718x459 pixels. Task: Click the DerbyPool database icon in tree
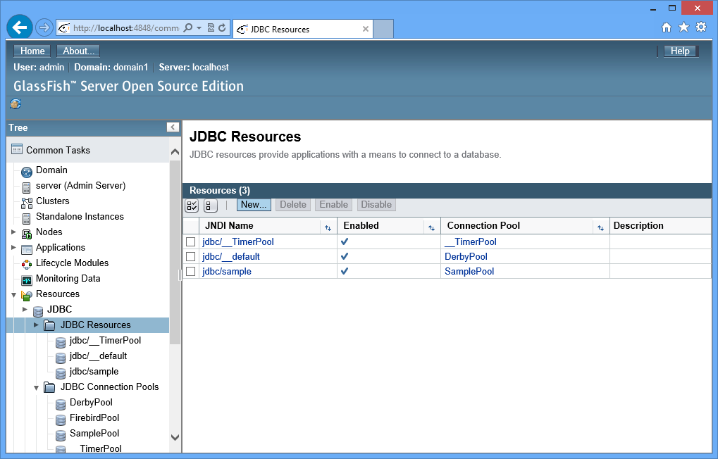pos(61,403)
